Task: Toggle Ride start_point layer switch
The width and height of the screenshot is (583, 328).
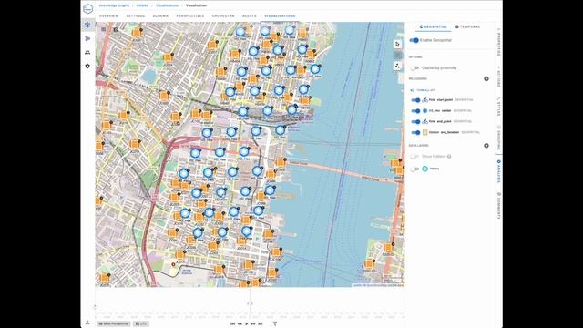Action: pos(415,100)
